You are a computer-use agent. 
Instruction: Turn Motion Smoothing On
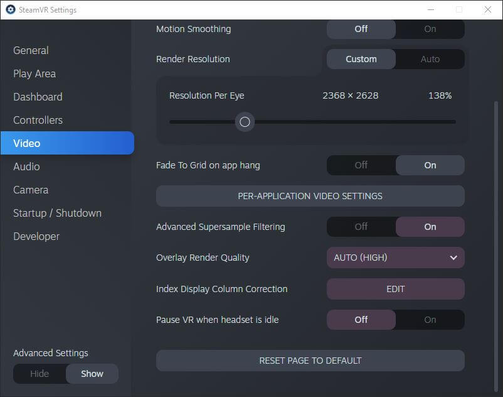click(430, 29)
